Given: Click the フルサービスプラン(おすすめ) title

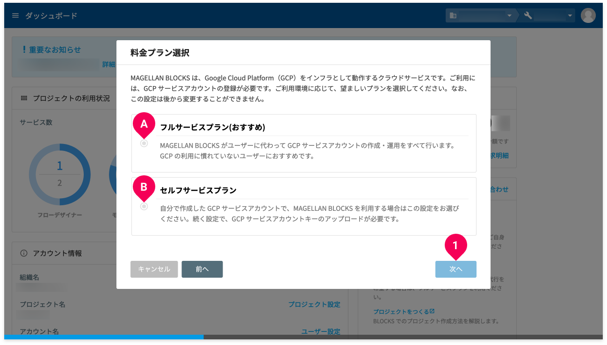Looking at the screenshot, I should pyautogui.click(x=213, y=127).
